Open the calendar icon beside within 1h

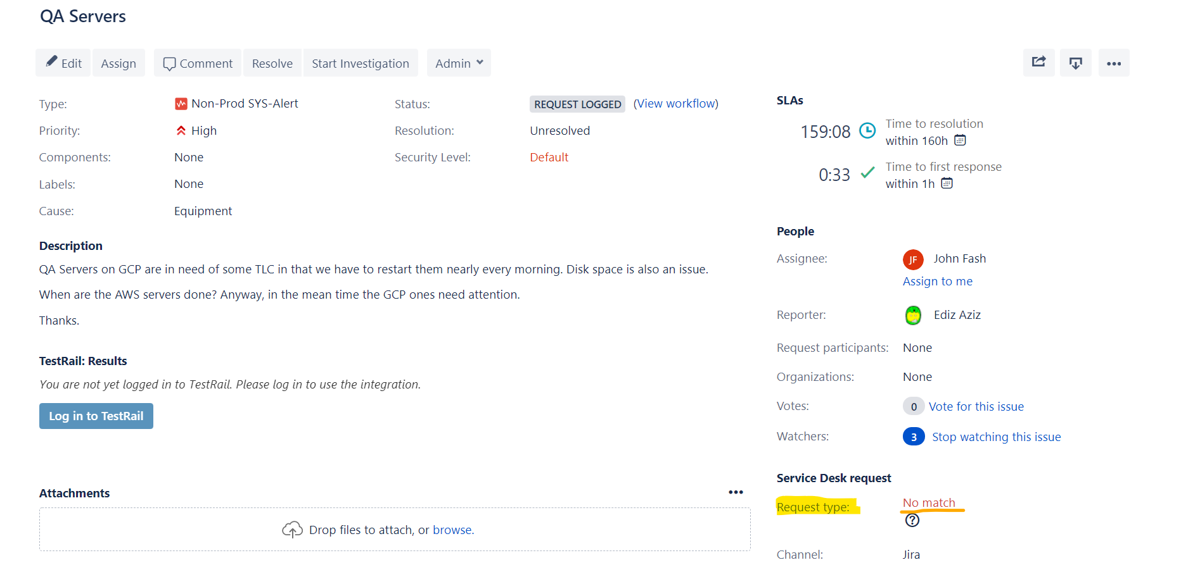pyautogui.click(x=947, y=183)
